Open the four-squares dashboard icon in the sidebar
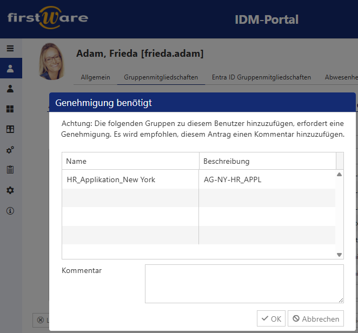Image resolution: width=358 pixels, height=333 pixels. [10, 109]
